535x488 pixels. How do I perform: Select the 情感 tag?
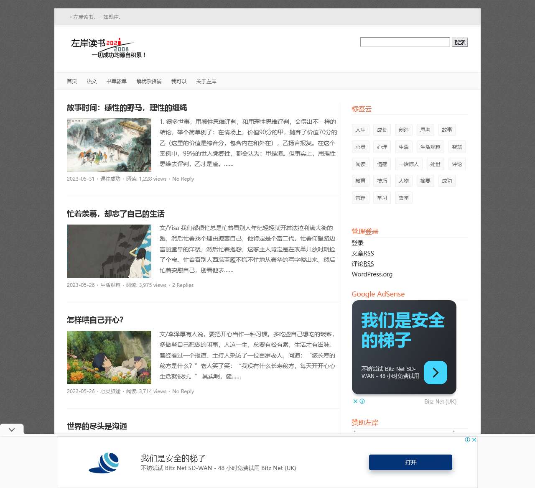coord(382,164)
